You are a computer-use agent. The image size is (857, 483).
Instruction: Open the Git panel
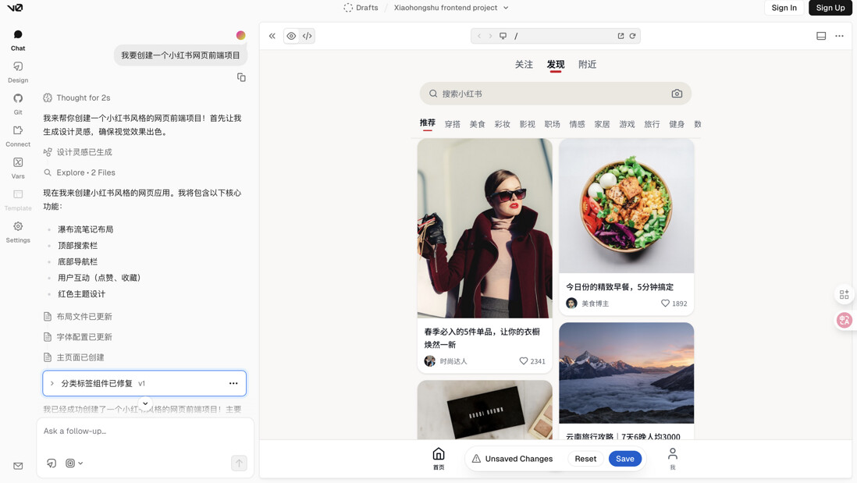coord(18,104)
